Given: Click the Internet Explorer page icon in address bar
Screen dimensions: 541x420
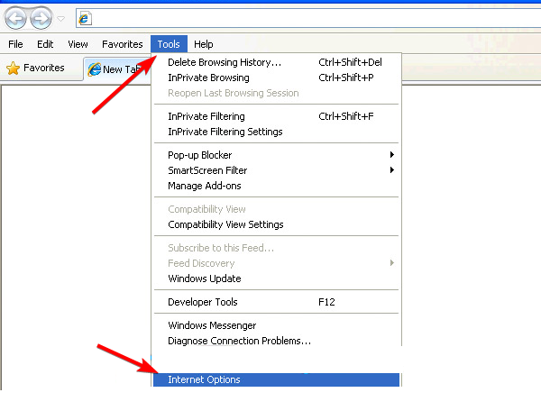Looking at the screenshot, I should click(84, 18).
